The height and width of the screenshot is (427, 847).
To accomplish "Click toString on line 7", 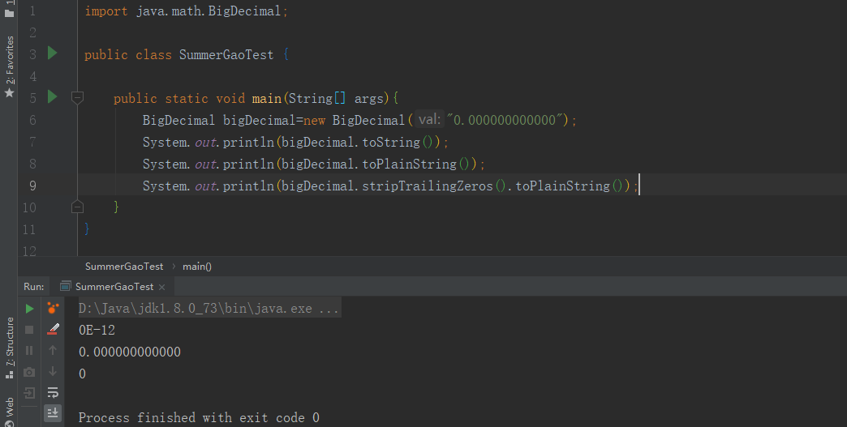I will click(391, 142).
